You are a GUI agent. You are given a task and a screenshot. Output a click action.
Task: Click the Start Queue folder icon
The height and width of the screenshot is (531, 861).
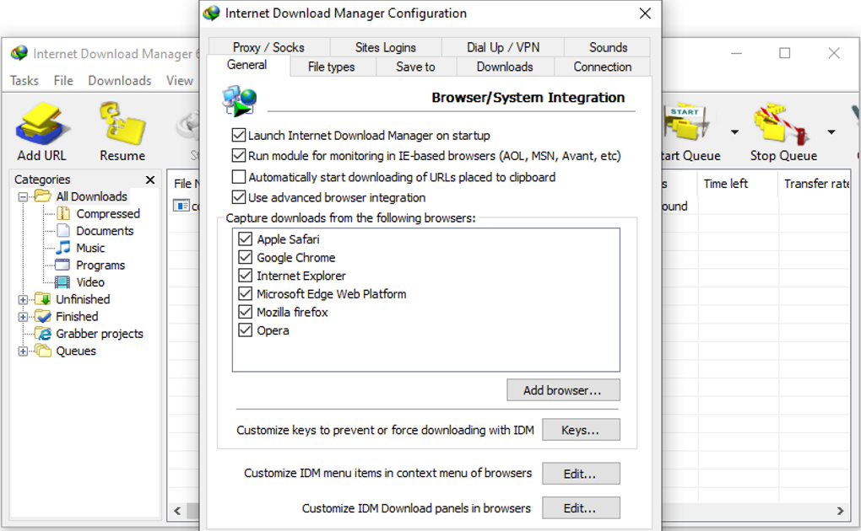687,123
